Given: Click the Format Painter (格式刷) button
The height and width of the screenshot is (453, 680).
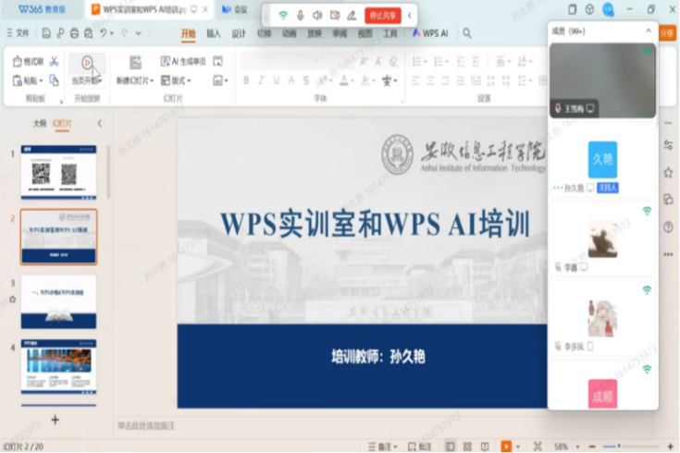Looking at the screenshot, I should (x=29, y=62).
